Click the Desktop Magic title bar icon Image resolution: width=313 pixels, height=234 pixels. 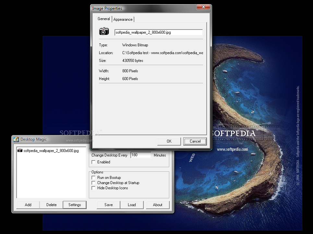pyautogui.click(x=16, y=139)
